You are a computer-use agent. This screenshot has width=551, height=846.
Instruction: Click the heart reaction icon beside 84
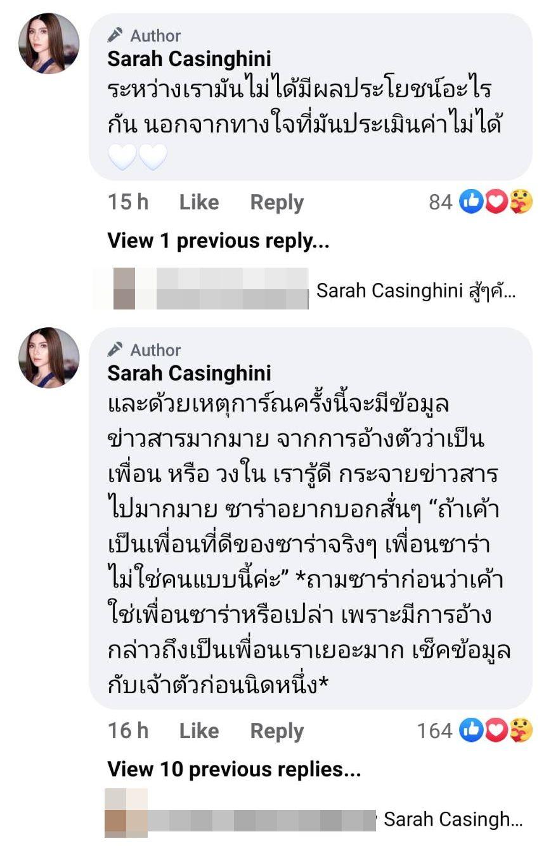coord(496,202)
